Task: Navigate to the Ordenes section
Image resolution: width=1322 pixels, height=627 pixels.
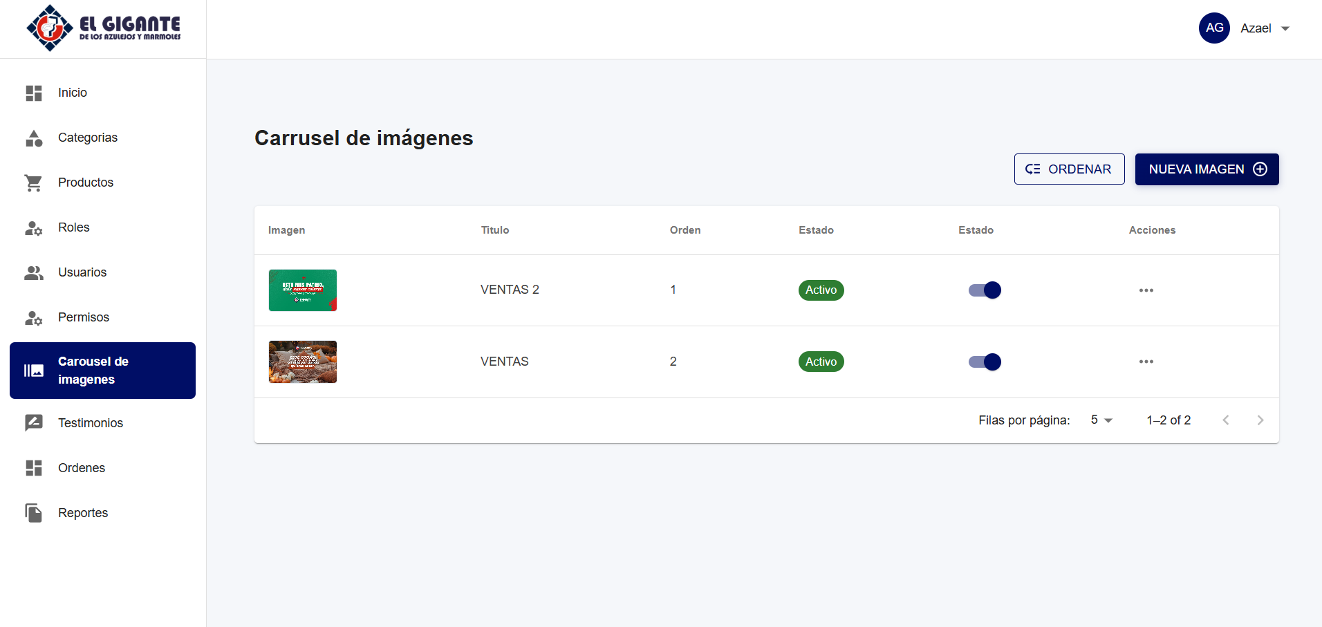Action: pos(82,468)
